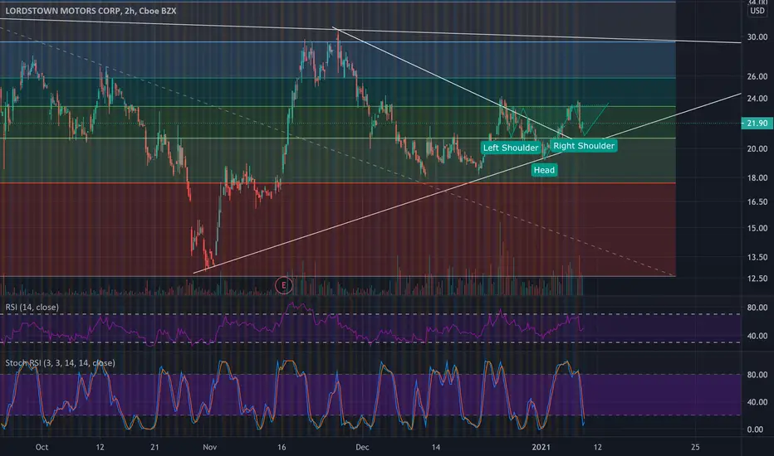Click the '21' date axis label

coord(154,447)
